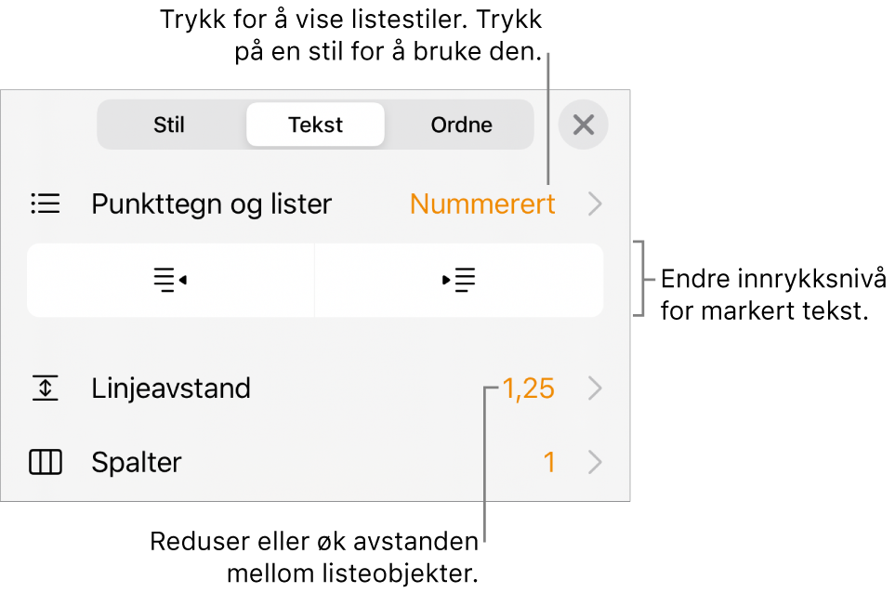Click the columns icon beside Spalter
Image resolution: width=895 pixels, height=593 pixels.
pyautogui.click(x=46, y=462)
